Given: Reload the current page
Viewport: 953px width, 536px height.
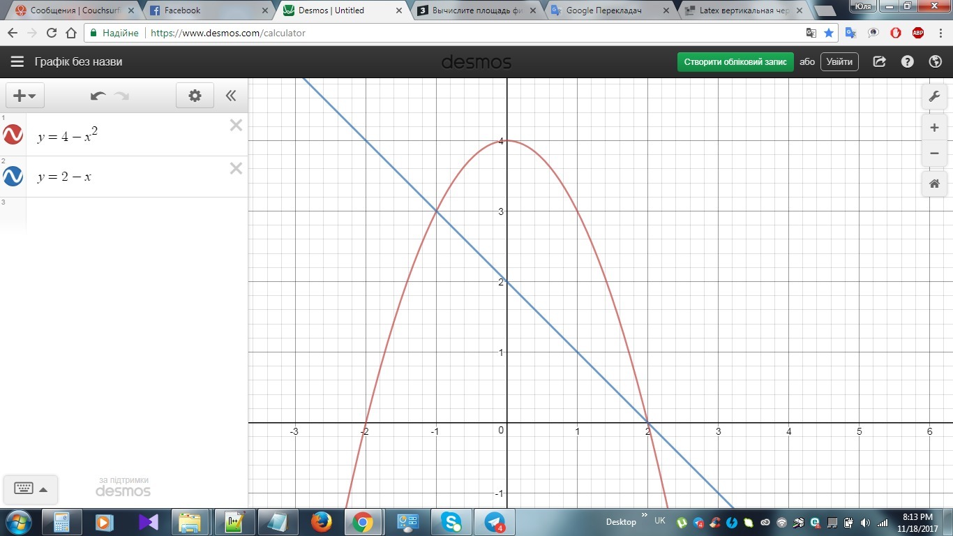Looking at the screenshot, I should (x=52, y=33).
